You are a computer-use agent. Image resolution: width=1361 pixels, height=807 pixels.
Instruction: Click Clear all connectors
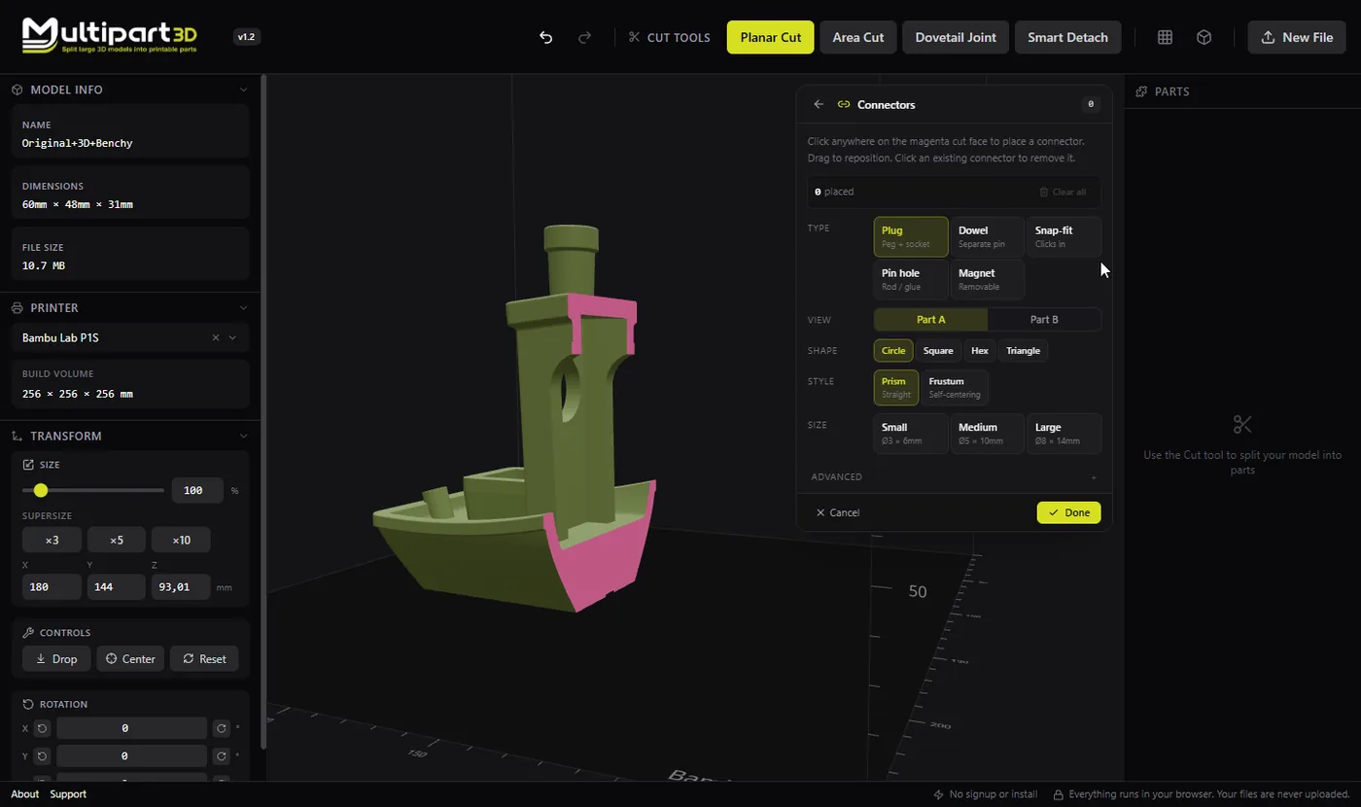click(x=1063, y=192)
